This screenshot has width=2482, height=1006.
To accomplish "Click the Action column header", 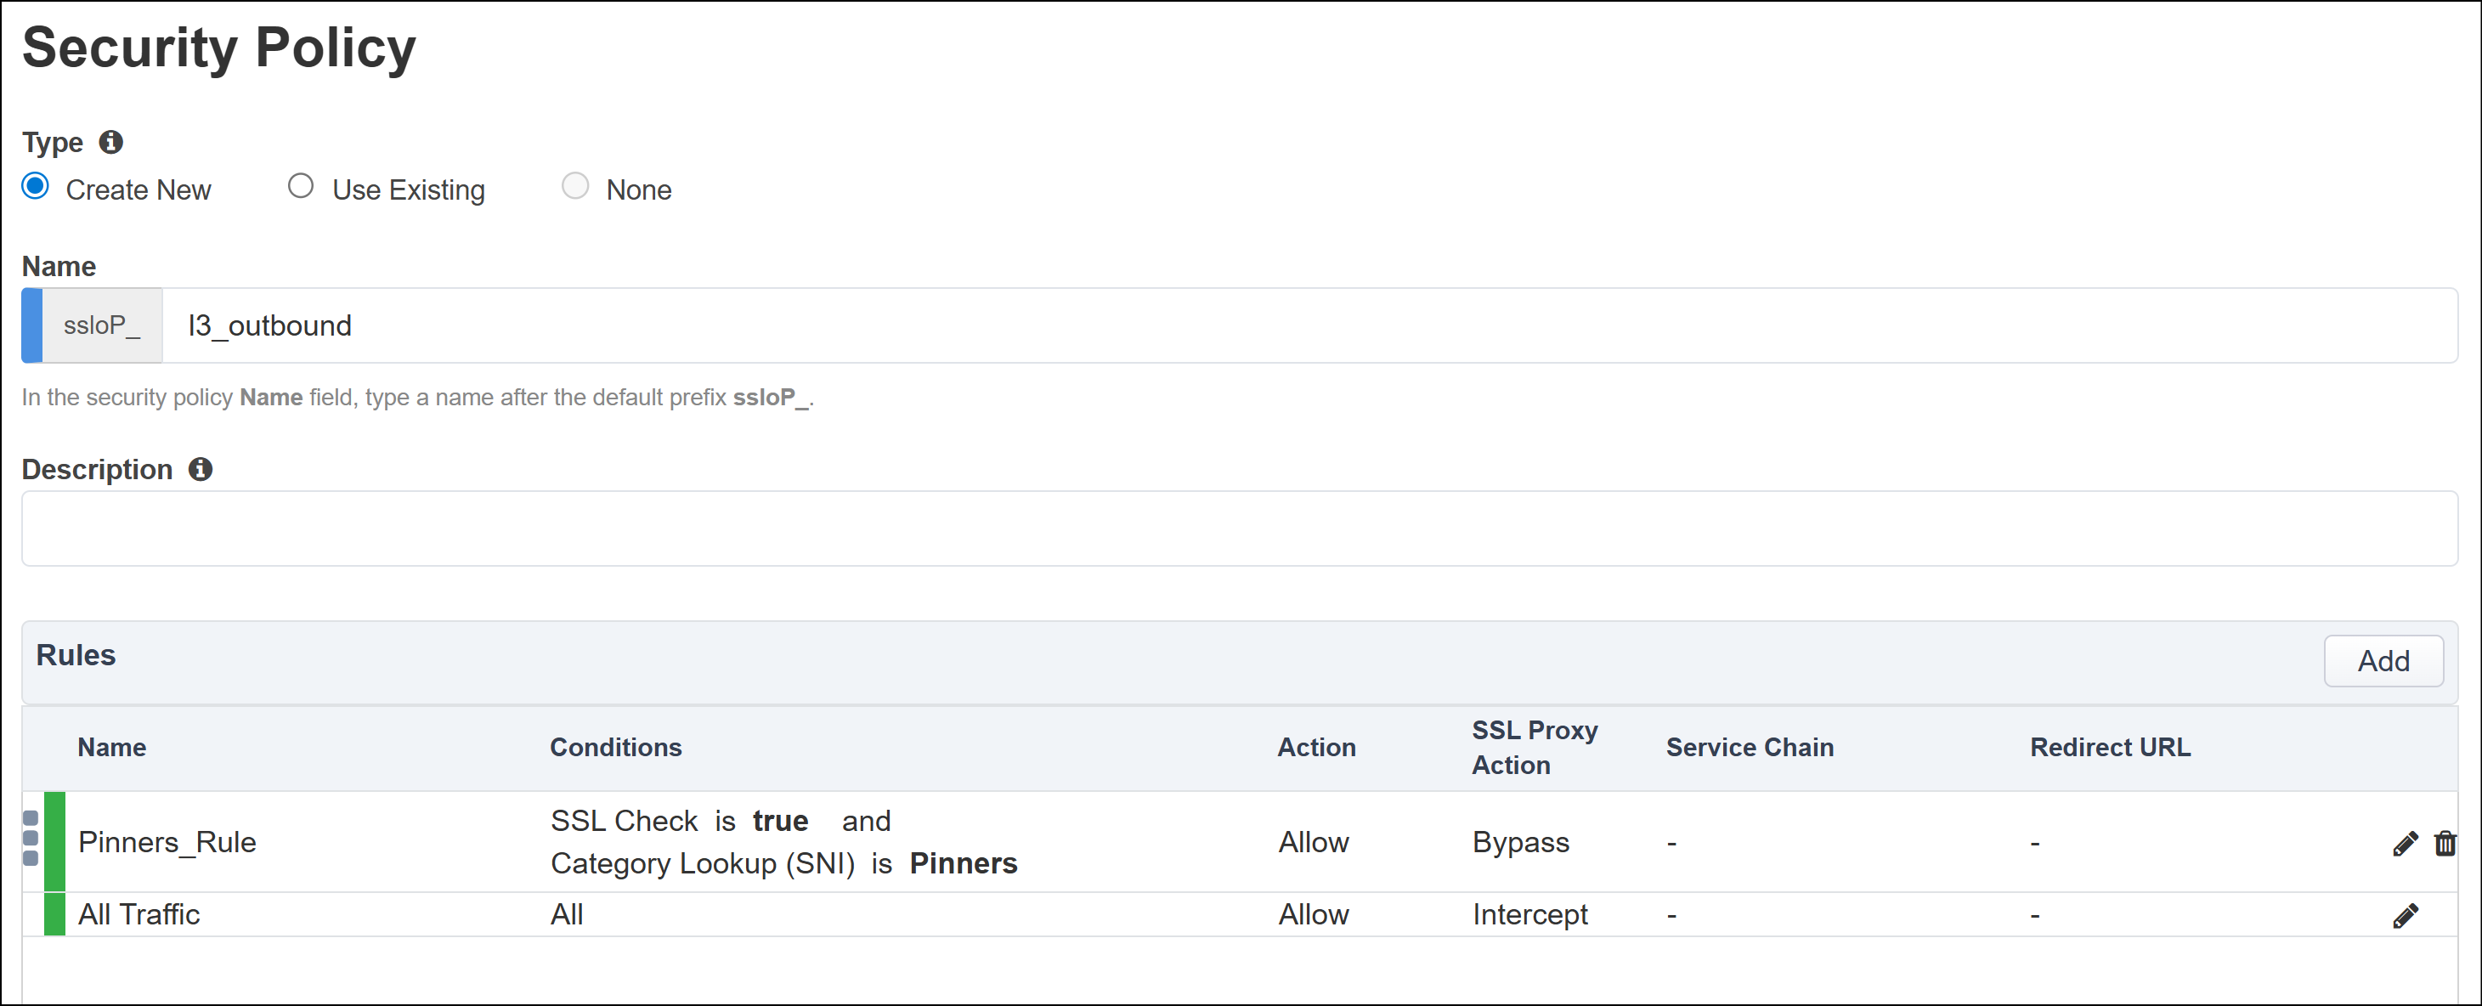I will 1316,747.
